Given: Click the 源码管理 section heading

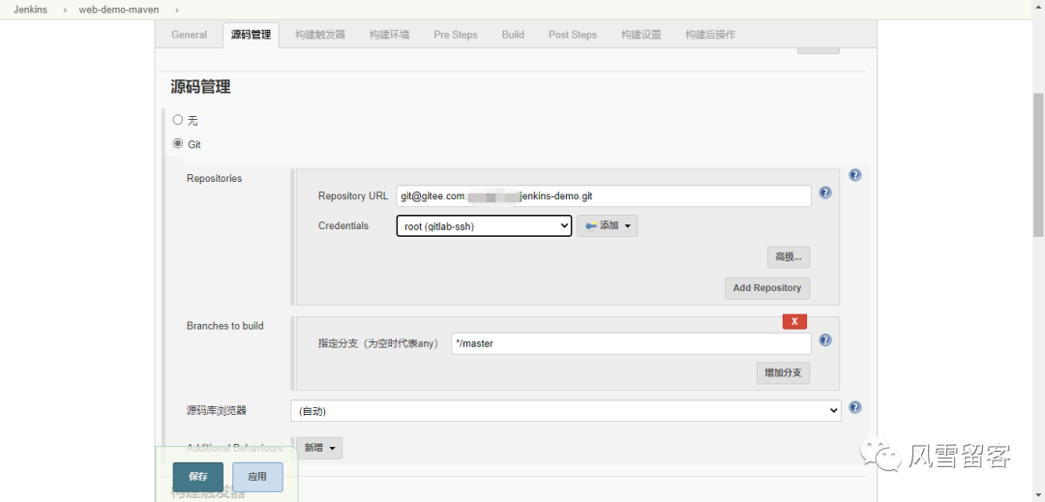Looking at the screenshot, I should tap(200, 86).
